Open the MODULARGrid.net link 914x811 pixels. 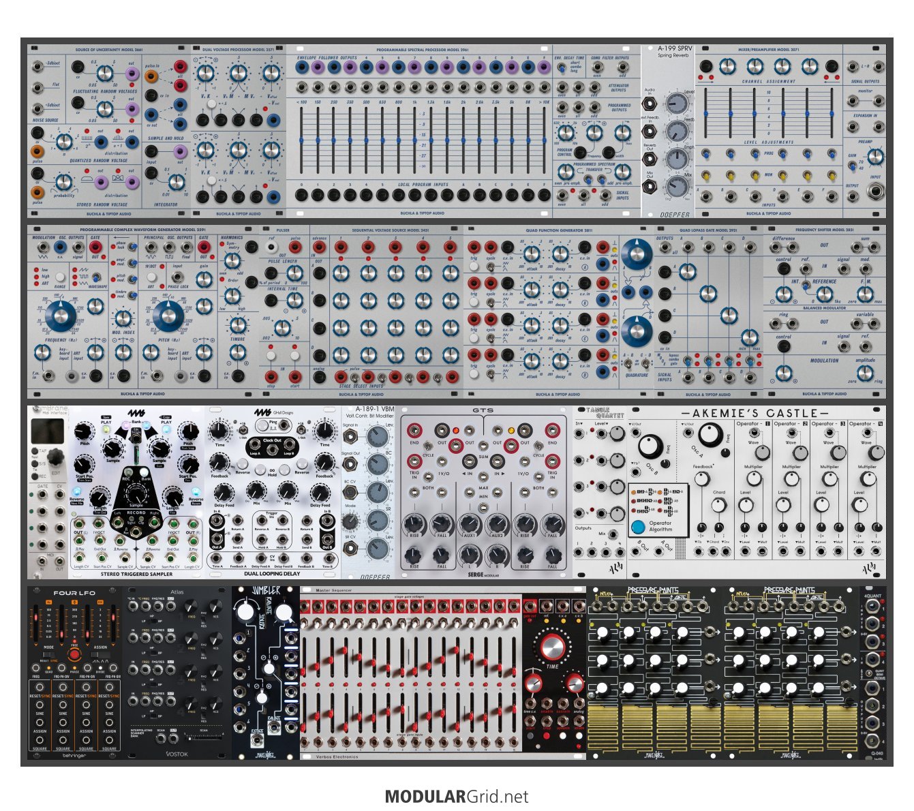coord(457,796)
